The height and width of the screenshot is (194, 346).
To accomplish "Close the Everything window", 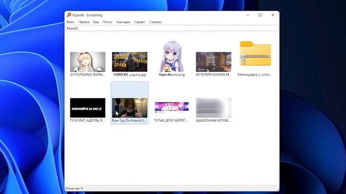I will coord(273,15).
